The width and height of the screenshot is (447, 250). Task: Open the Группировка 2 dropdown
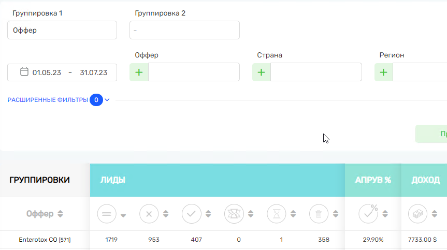184,30
